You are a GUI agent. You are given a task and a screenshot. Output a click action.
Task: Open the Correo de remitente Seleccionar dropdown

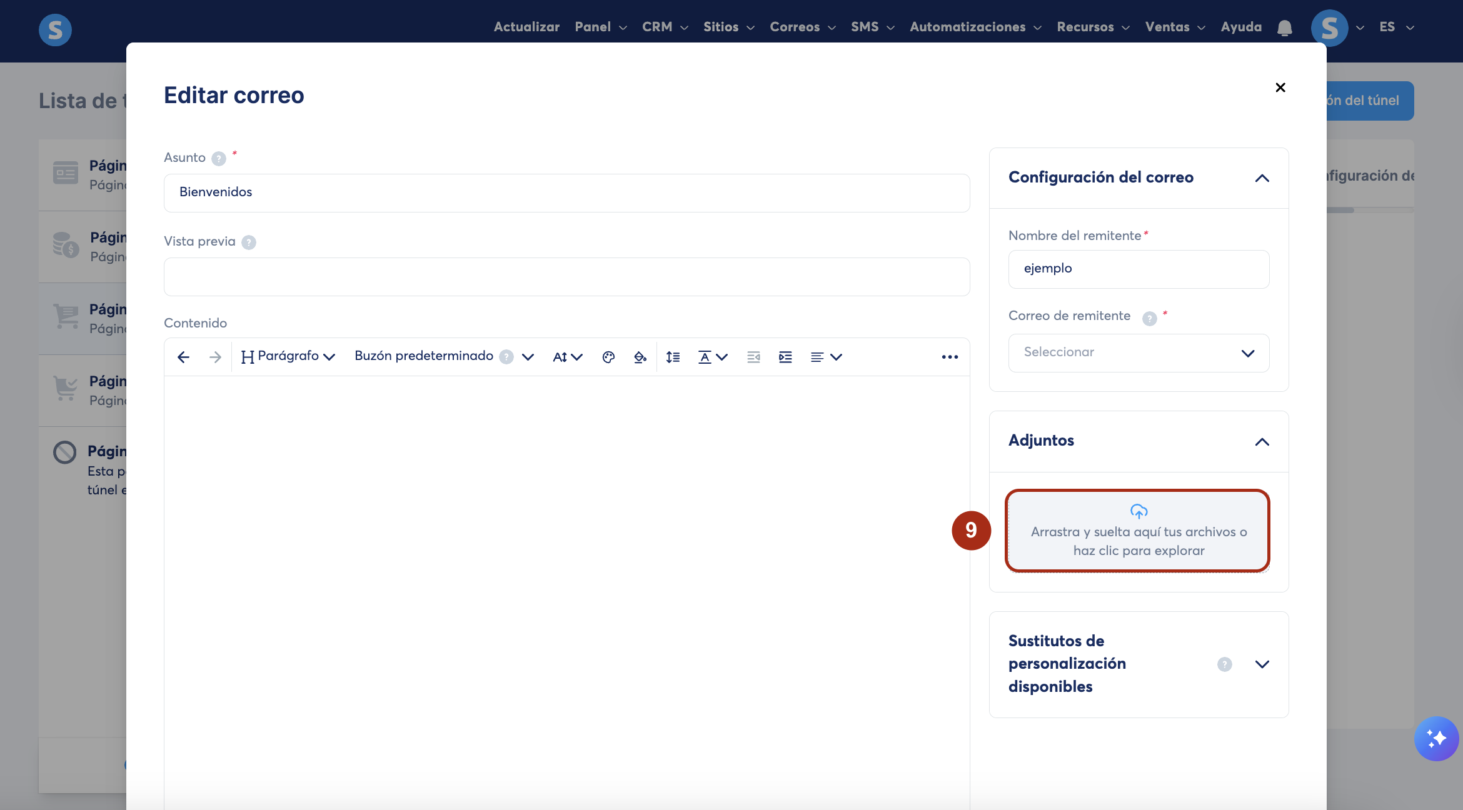pyautogui.click(x=1139, y=352)
